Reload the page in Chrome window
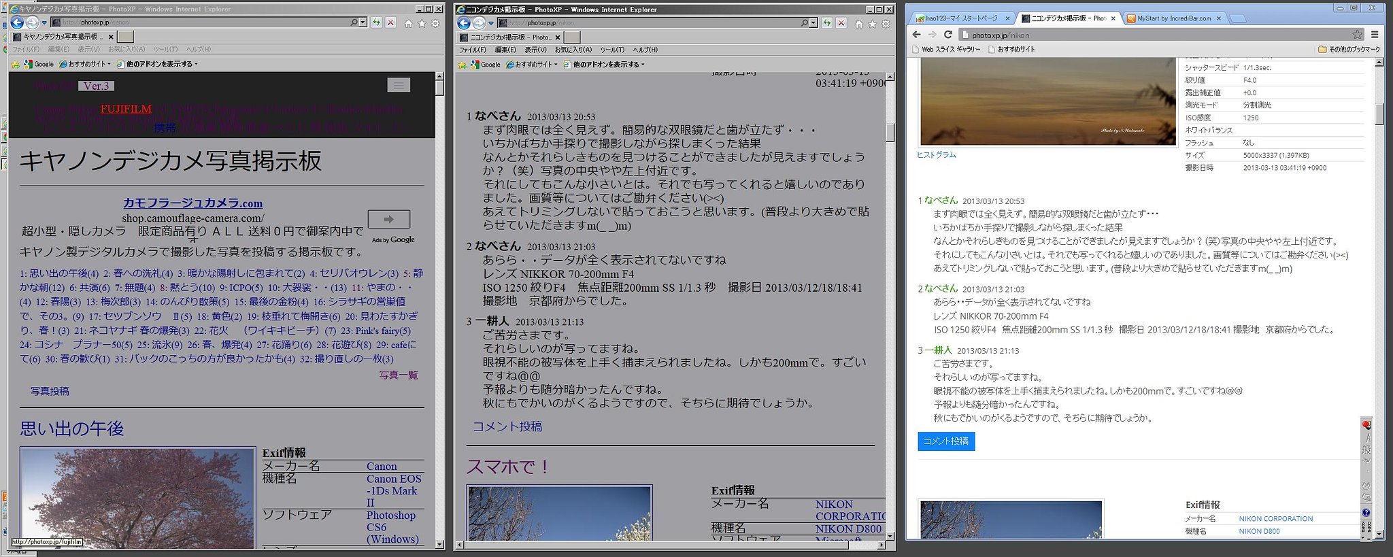 pos(948,35)
